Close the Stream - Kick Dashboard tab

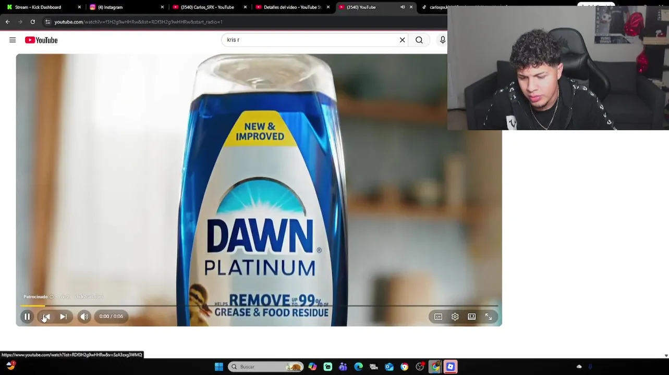pos(79,7)
